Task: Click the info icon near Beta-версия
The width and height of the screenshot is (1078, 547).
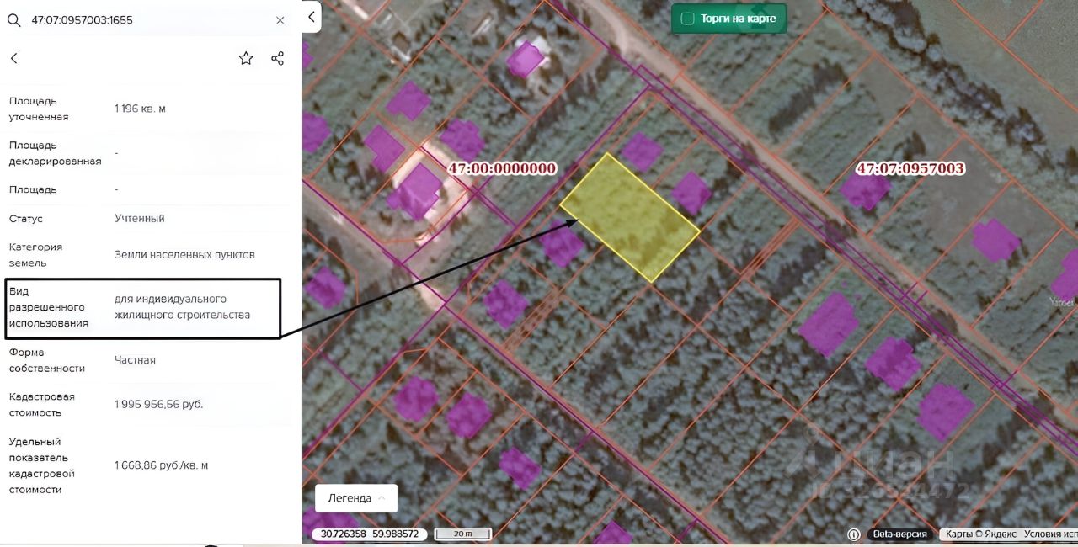Action: (853, 534)
